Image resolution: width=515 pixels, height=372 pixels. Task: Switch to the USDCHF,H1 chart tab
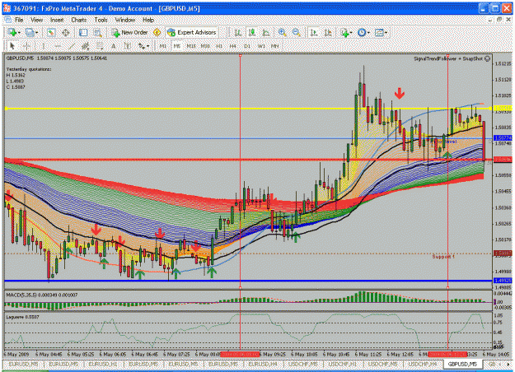[343, 364]
